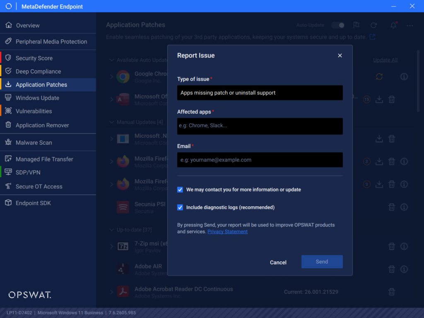Toggle the Auto-Update switch
Screen dimensions: 424x318
pyautogui.click(x=338, y=25)
